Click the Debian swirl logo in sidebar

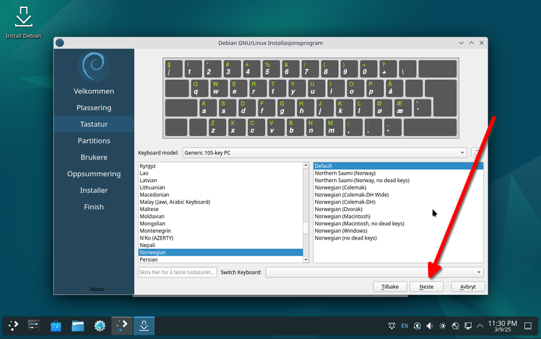tap(94, 66)
